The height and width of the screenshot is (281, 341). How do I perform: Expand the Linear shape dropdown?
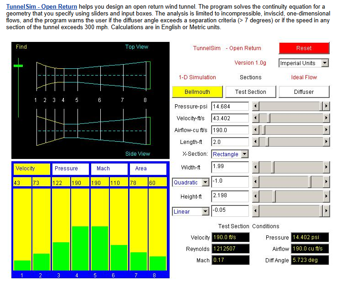pyautogui.click(x=205, y=212)
